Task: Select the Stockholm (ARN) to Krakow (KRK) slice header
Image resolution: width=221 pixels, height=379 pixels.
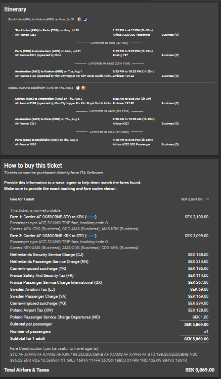Action: coord(41,19)
